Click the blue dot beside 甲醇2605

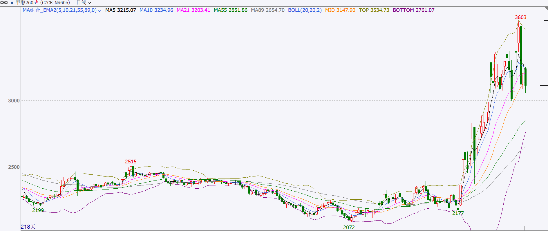click(x=12, y=3)
